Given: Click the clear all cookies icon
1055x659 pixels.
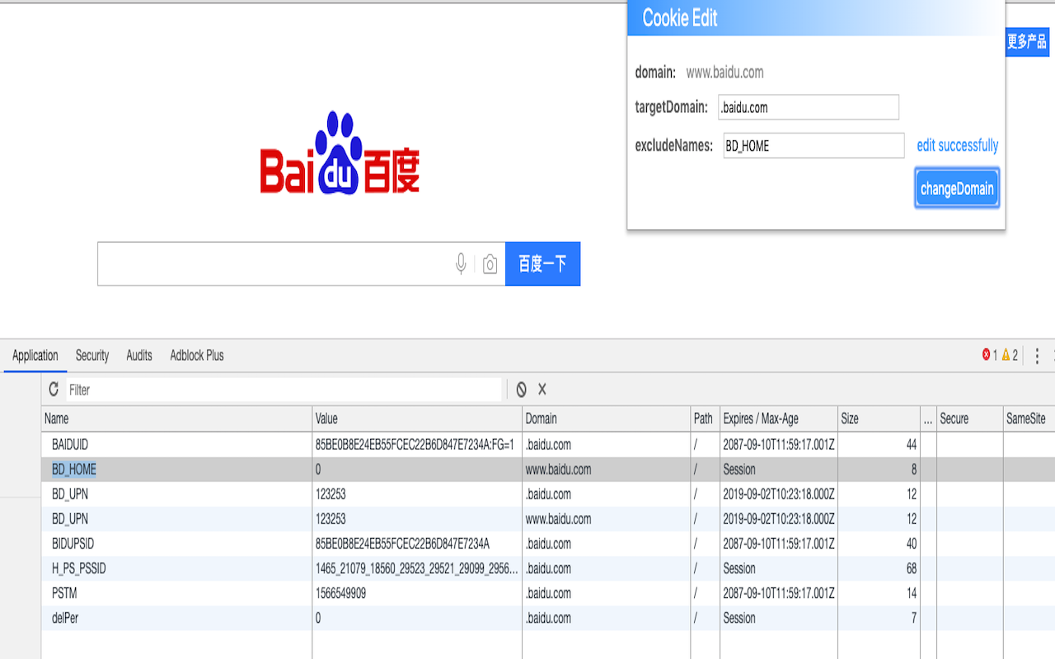Looking at the screenshot, I should (x=521, y=390).
